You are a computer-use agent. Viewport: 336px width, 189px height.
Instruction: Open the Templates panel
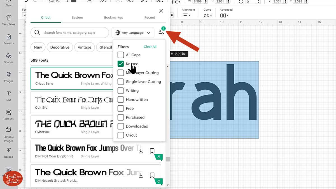click(8, 20)
